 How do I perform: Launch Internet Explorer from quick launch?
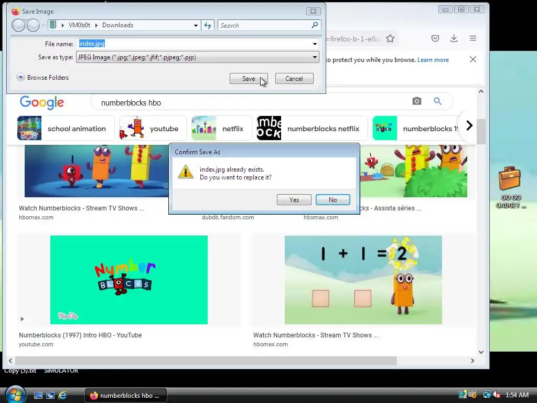pos(62,396)
